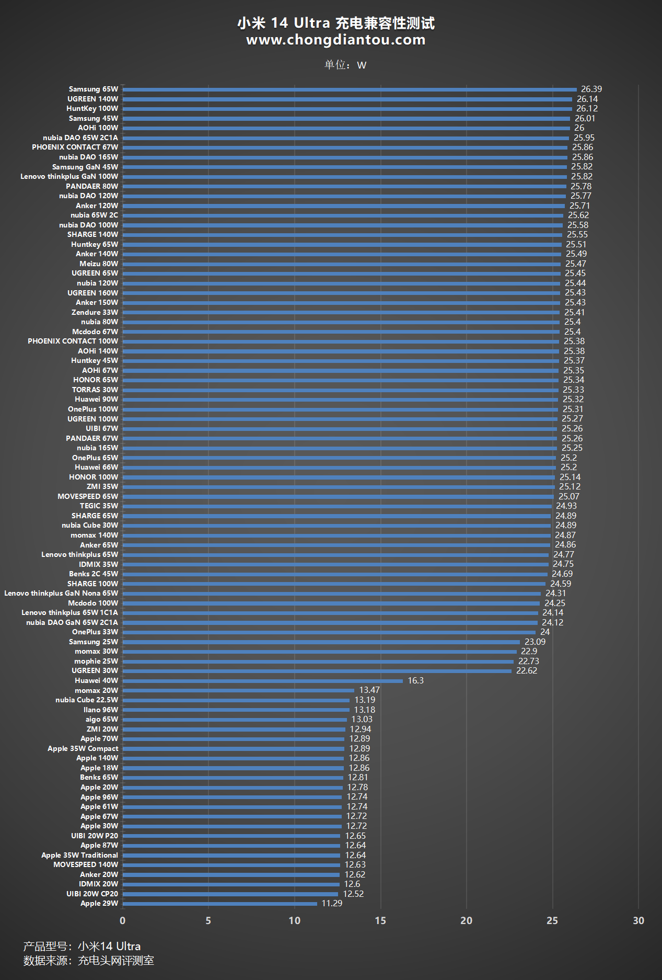Click the 'Apple 70W' row label
This screenshot has height=980, width=662.
click(99, 738)
